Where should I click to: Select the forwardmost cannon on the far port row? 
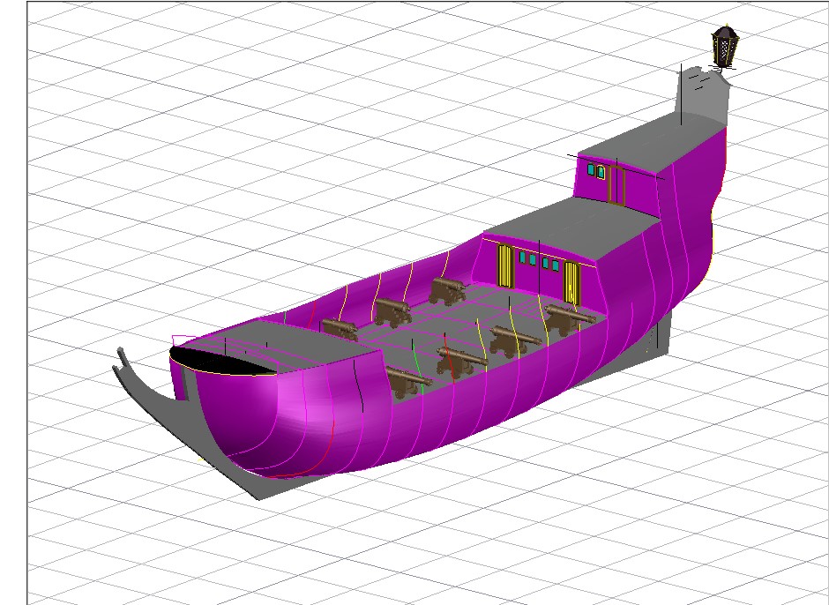pyautogui.click(x=339, y=330)
